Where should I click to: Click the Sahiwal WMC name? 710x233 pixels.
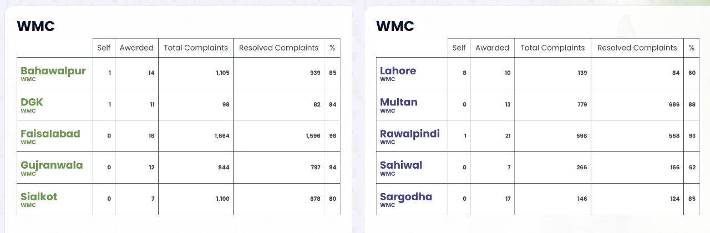[x=400, y=165]
